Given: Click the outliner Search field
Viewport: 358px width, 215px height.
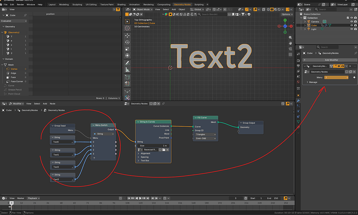Looking at the screenshot, I should click(325, 9).
